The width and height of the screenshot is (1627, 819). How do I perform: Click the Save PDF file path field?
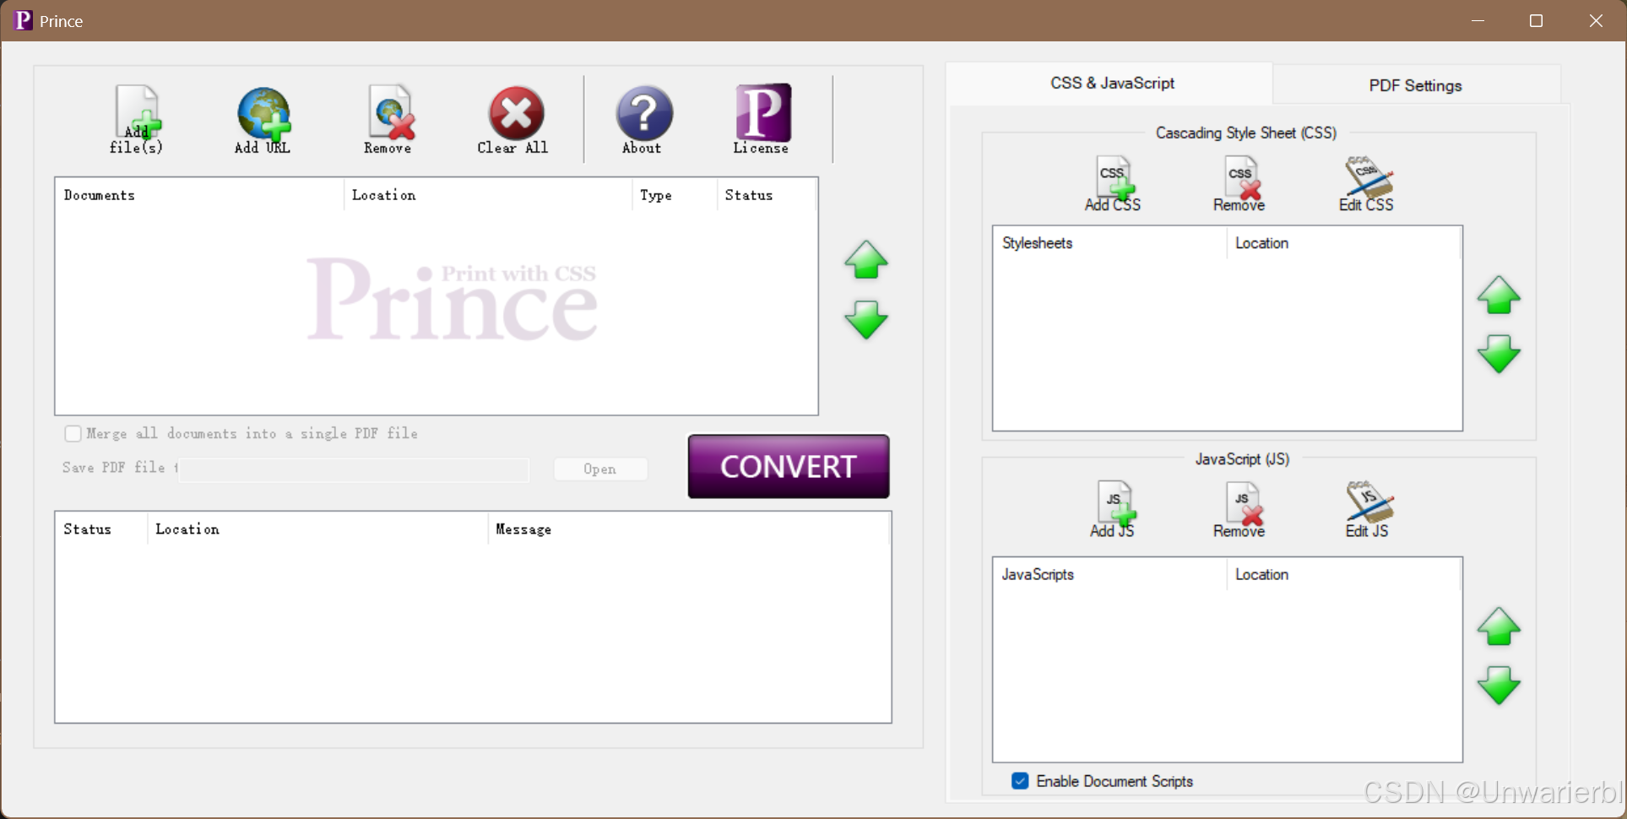point(354,469)
